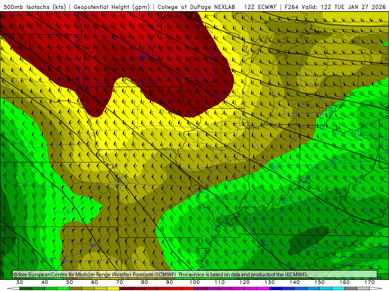Click the 'College of DuPage NEXLAB' label
This screenshot has width=389, height=291.
tap(196, 7)
